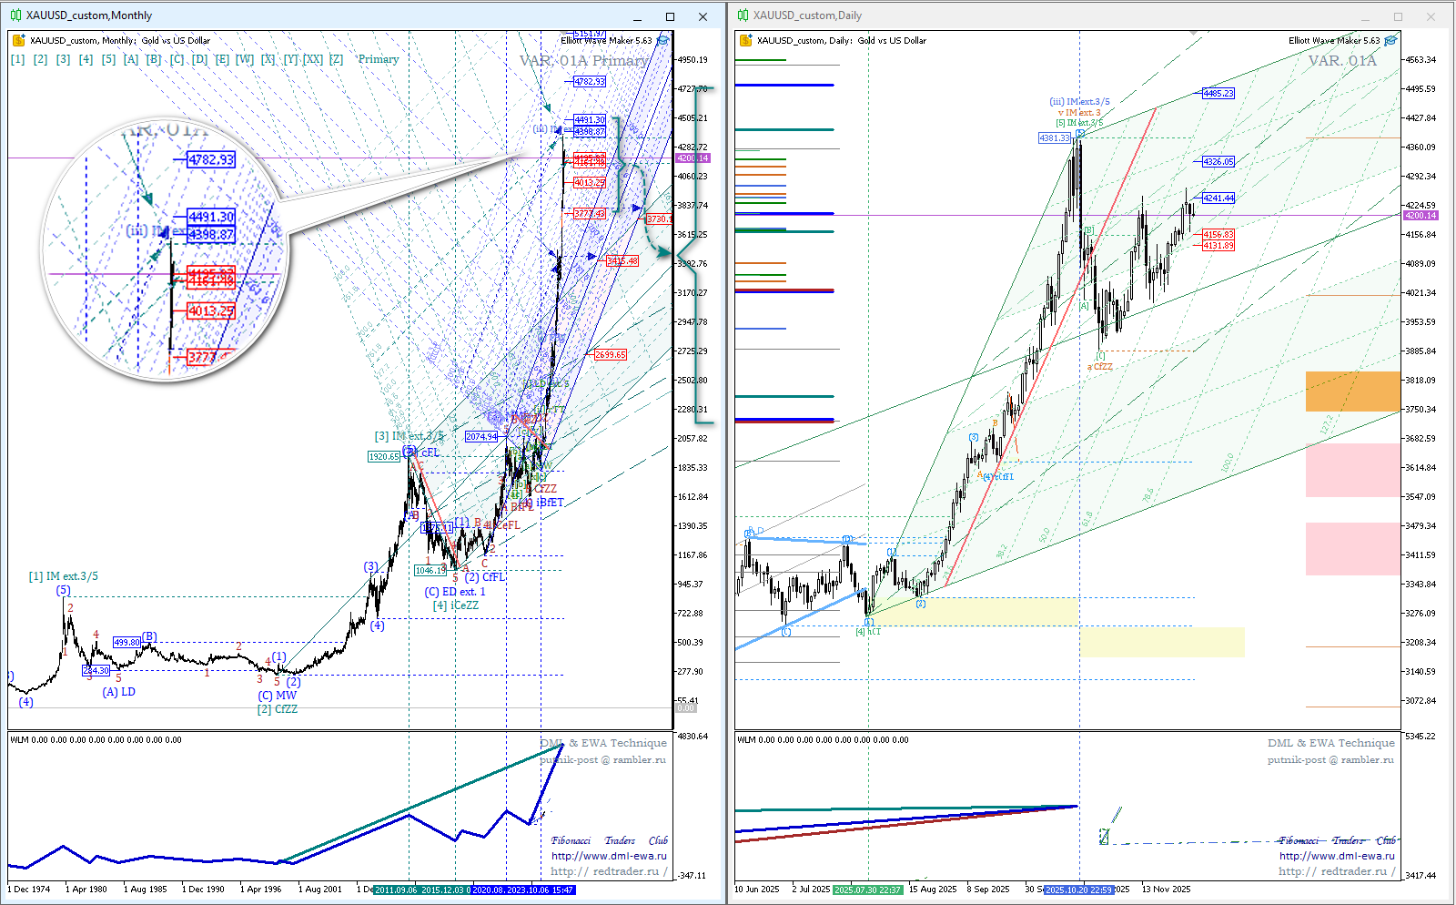Select the 4485.23 price label on Daily chart
Viewport: 1456px width, 905px height.
[1218, 93]
